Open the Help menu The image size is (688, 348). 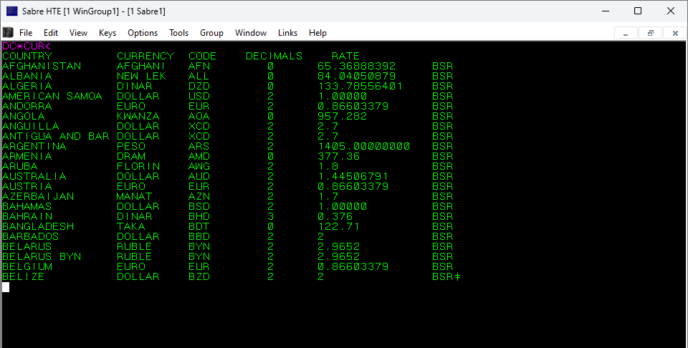(317, 33)
